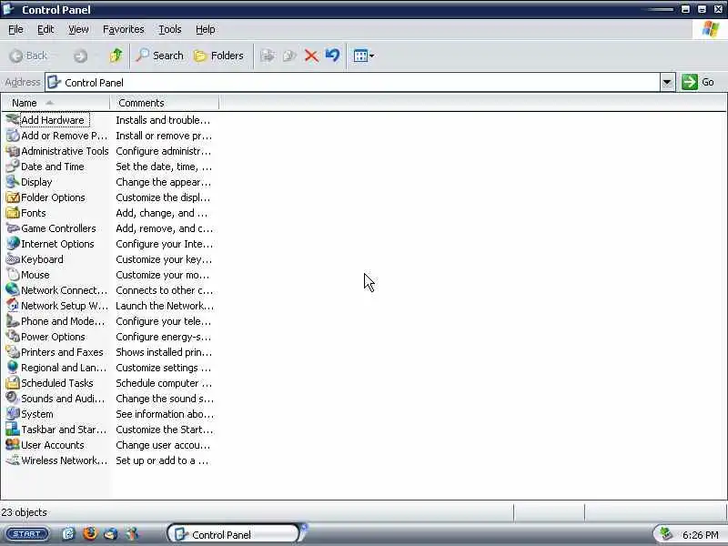Screen dimensions: 728x546
Task: Click the Move To toolbar icon
Action: [x=268, y=56]
